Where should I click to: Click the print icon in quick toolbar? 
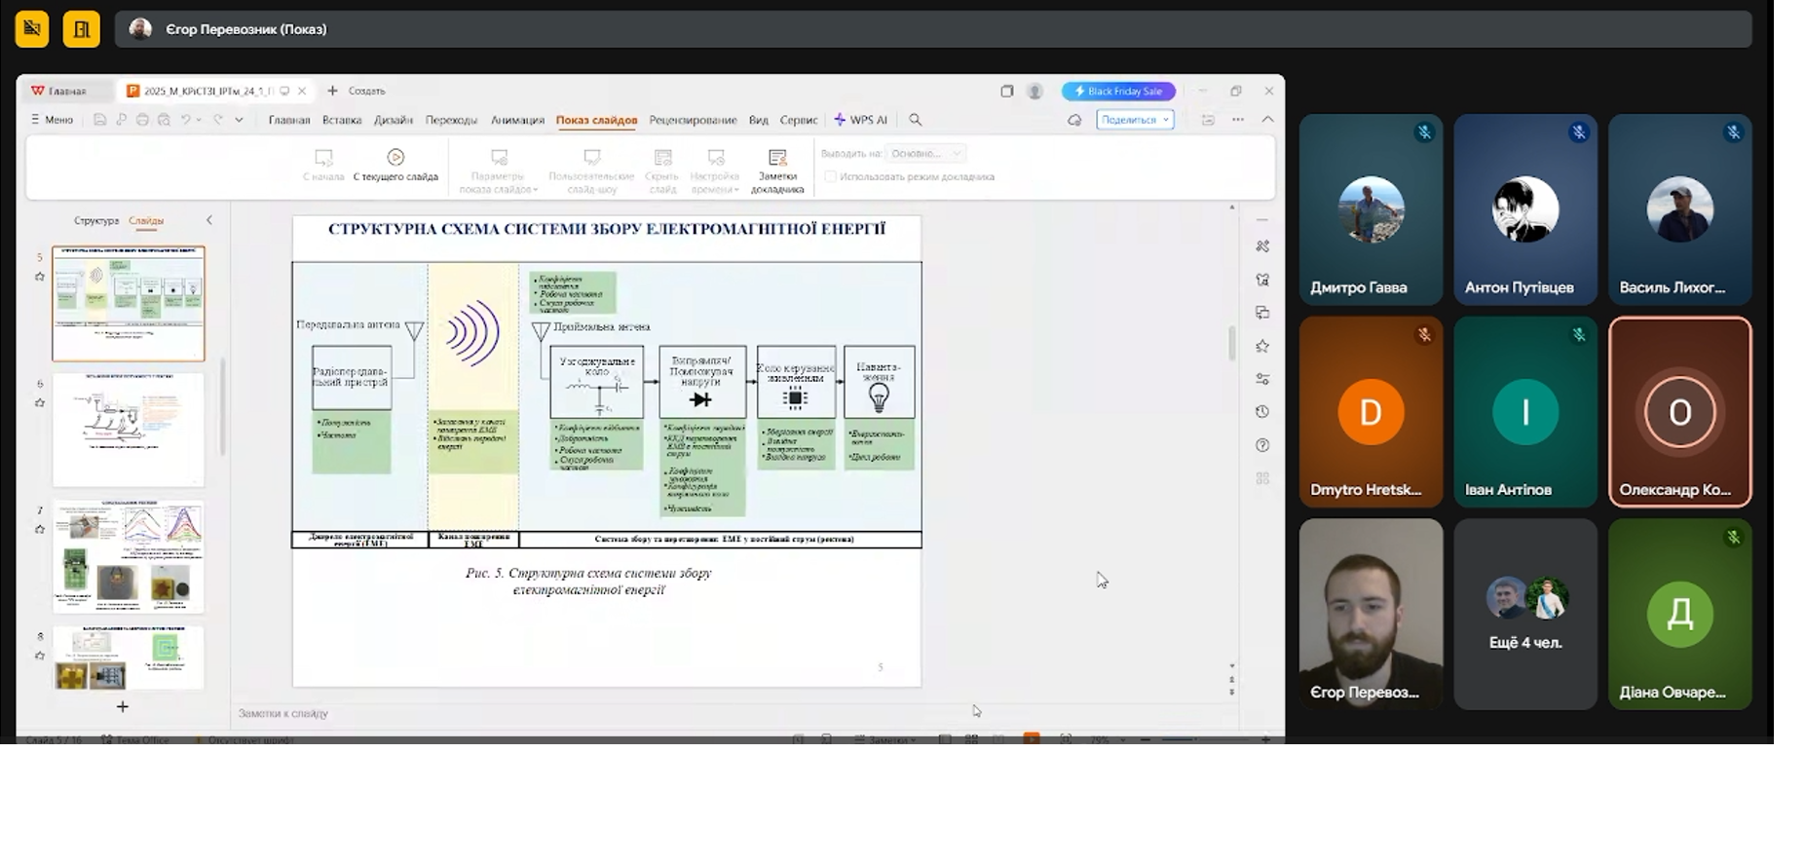(x=142, y=120)
